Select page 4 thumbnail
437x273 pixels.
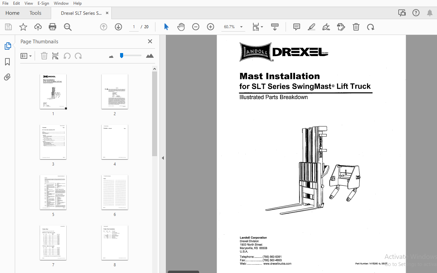115,142
